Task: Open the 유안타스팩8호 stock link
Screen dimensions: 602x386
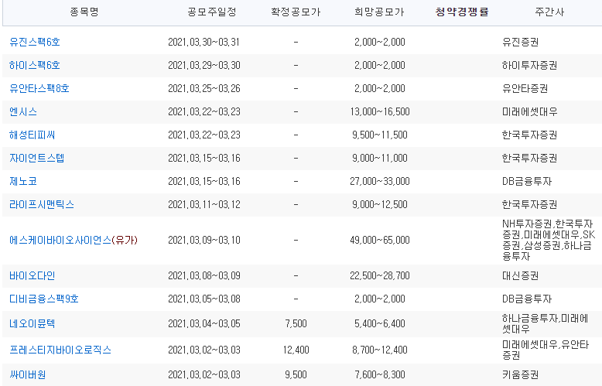Action: (x=39, y=88)
